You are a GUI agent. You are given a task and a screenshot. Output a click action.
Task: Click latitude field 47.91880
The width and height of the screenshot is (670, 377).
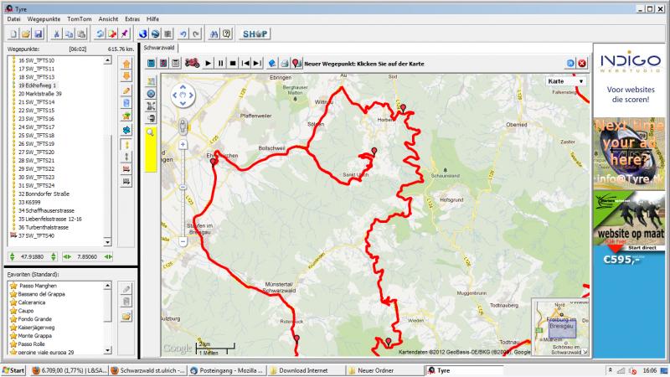pos(33,256)
